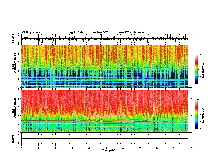Click the "4" kHz tick on ch.2 spectrogram

(x=19, y=116)
